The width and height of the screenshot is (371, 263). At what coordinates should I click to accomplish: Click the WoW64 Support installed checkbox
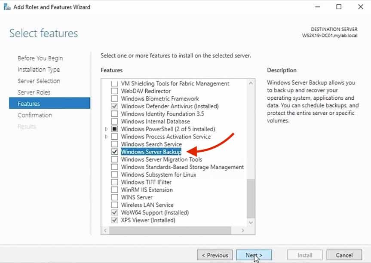click(x=114, y=212)
